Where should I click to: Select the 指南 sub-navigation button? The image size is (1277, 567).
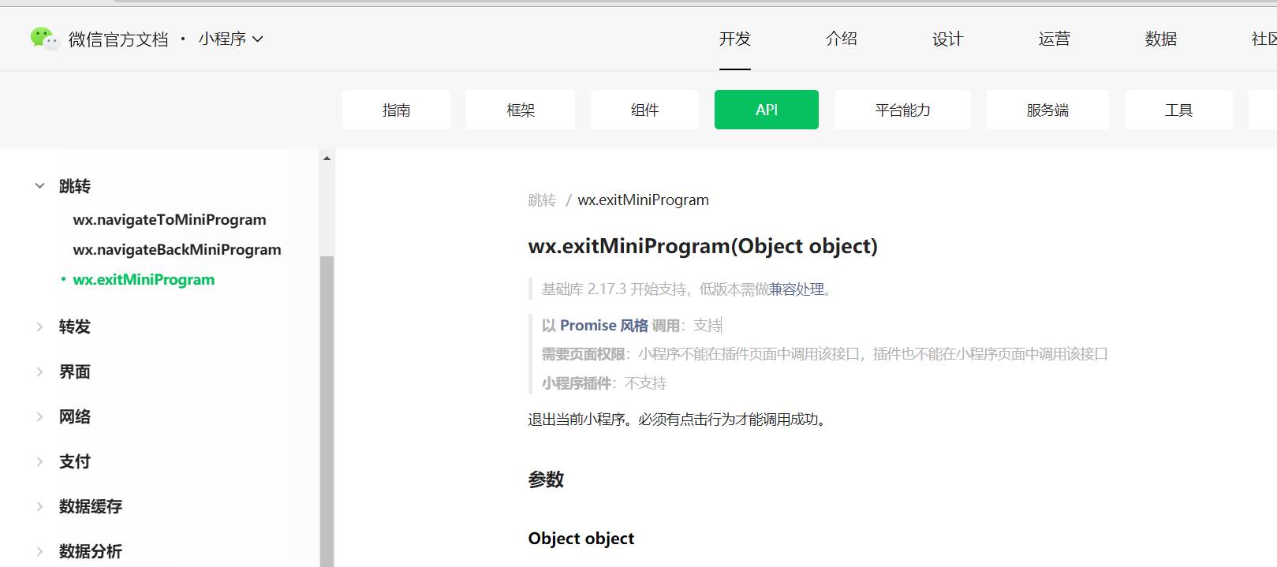pyautogui.click(x=396, y=110)
